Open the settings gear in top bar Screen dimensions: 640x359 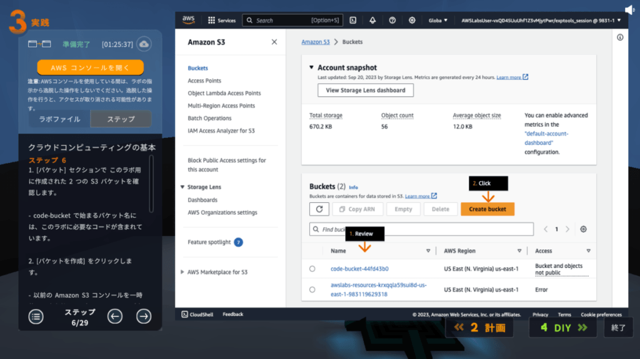tap(412, 21)
